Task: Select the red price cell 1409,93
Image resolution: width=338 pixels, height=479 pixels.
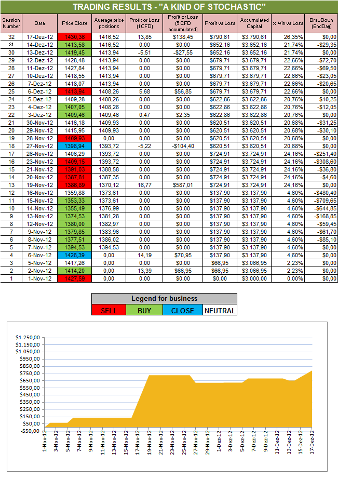Action: click(74, 138)
